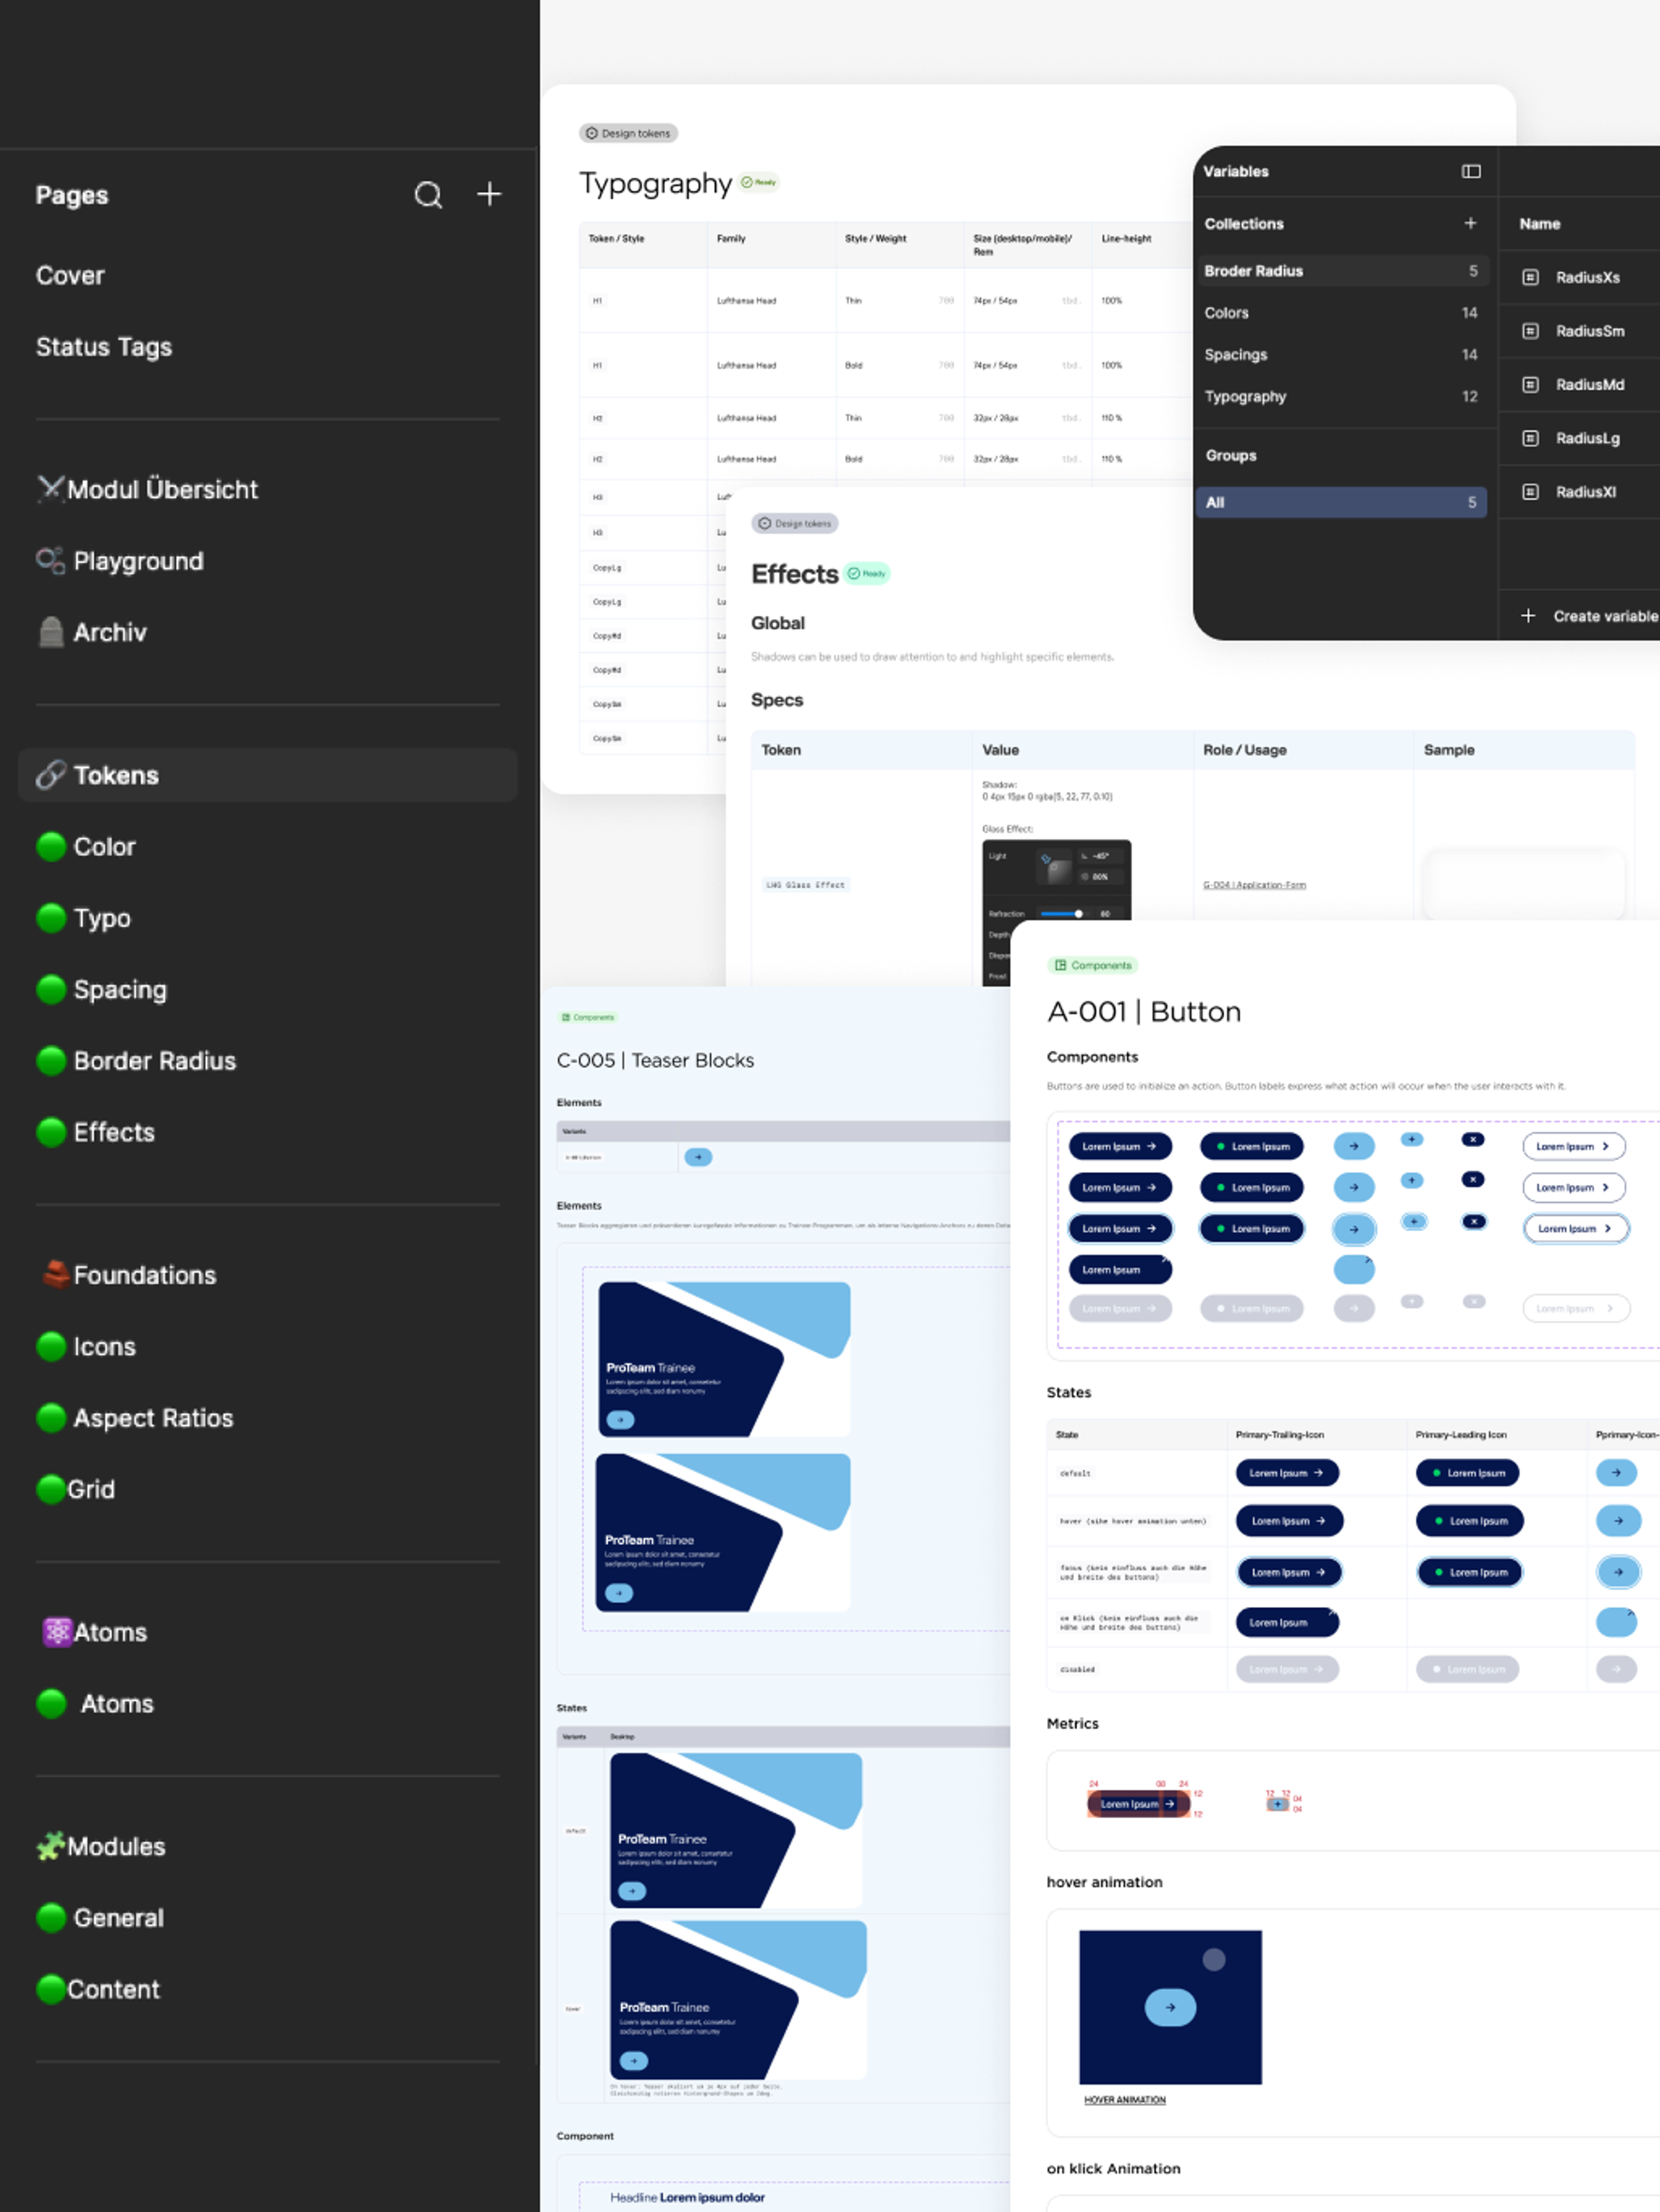Open the General page
1660x2212 pixels.
[119, 1918]
